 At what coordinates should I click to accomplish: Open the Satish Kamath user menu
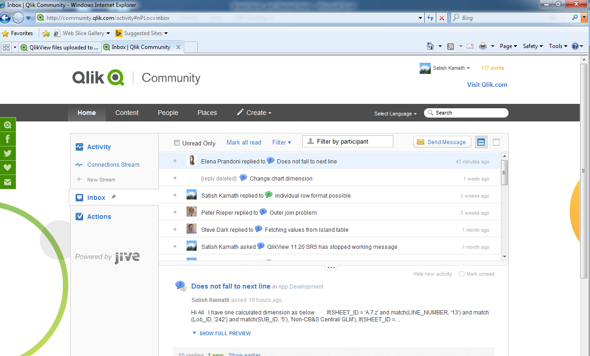452,68
